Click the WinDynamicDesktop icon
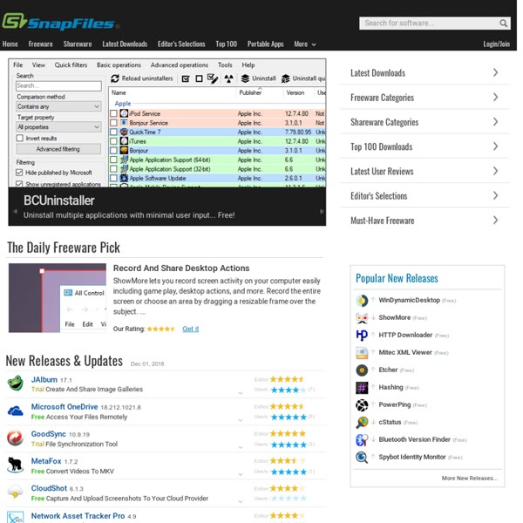Viewport: 523px width, 523px height. click(x=362, y=301)
